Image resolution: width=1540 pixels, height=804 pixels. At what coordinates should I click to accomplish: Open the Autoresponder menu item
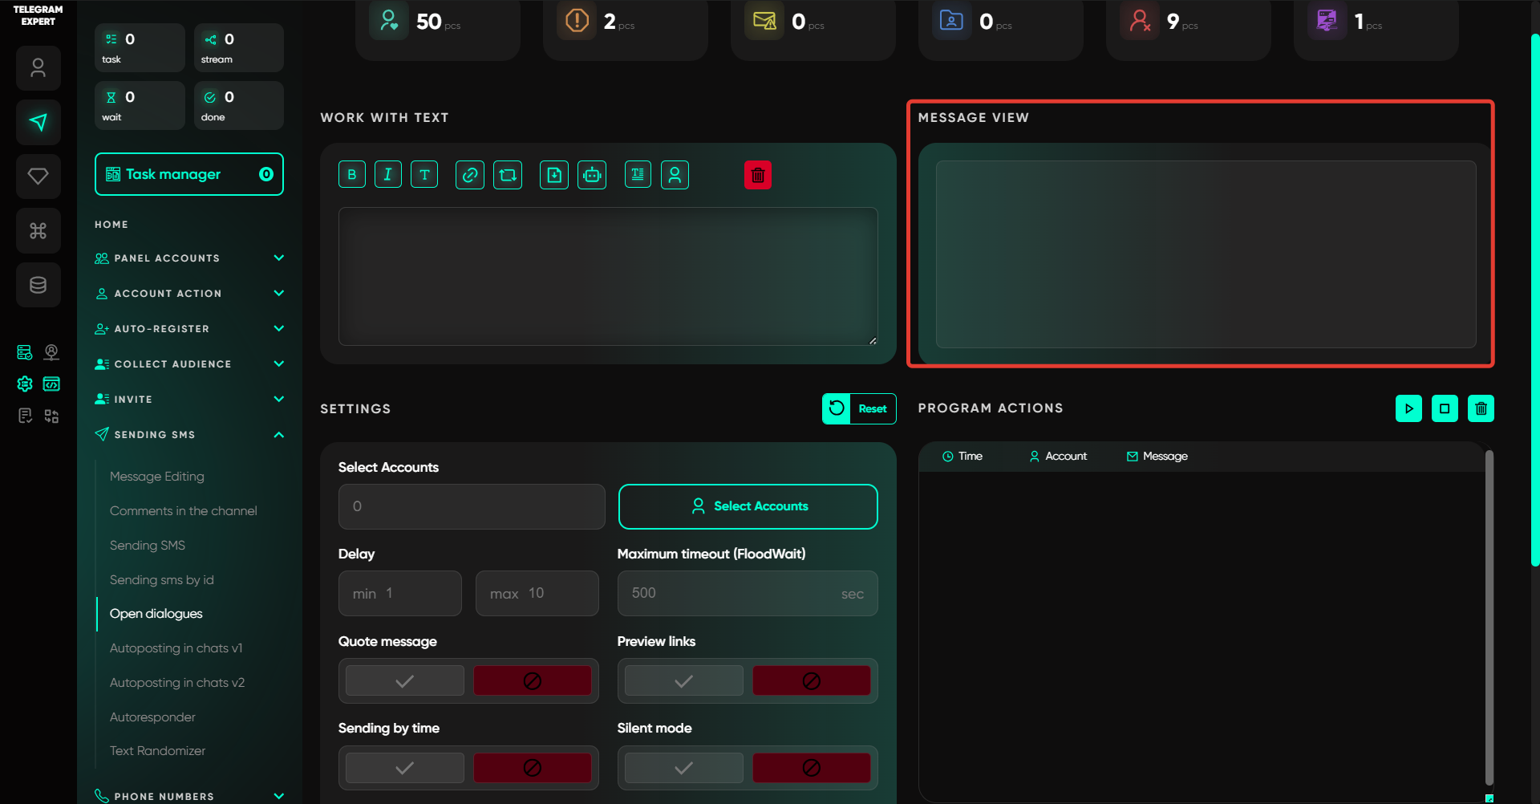click(152, 717)
